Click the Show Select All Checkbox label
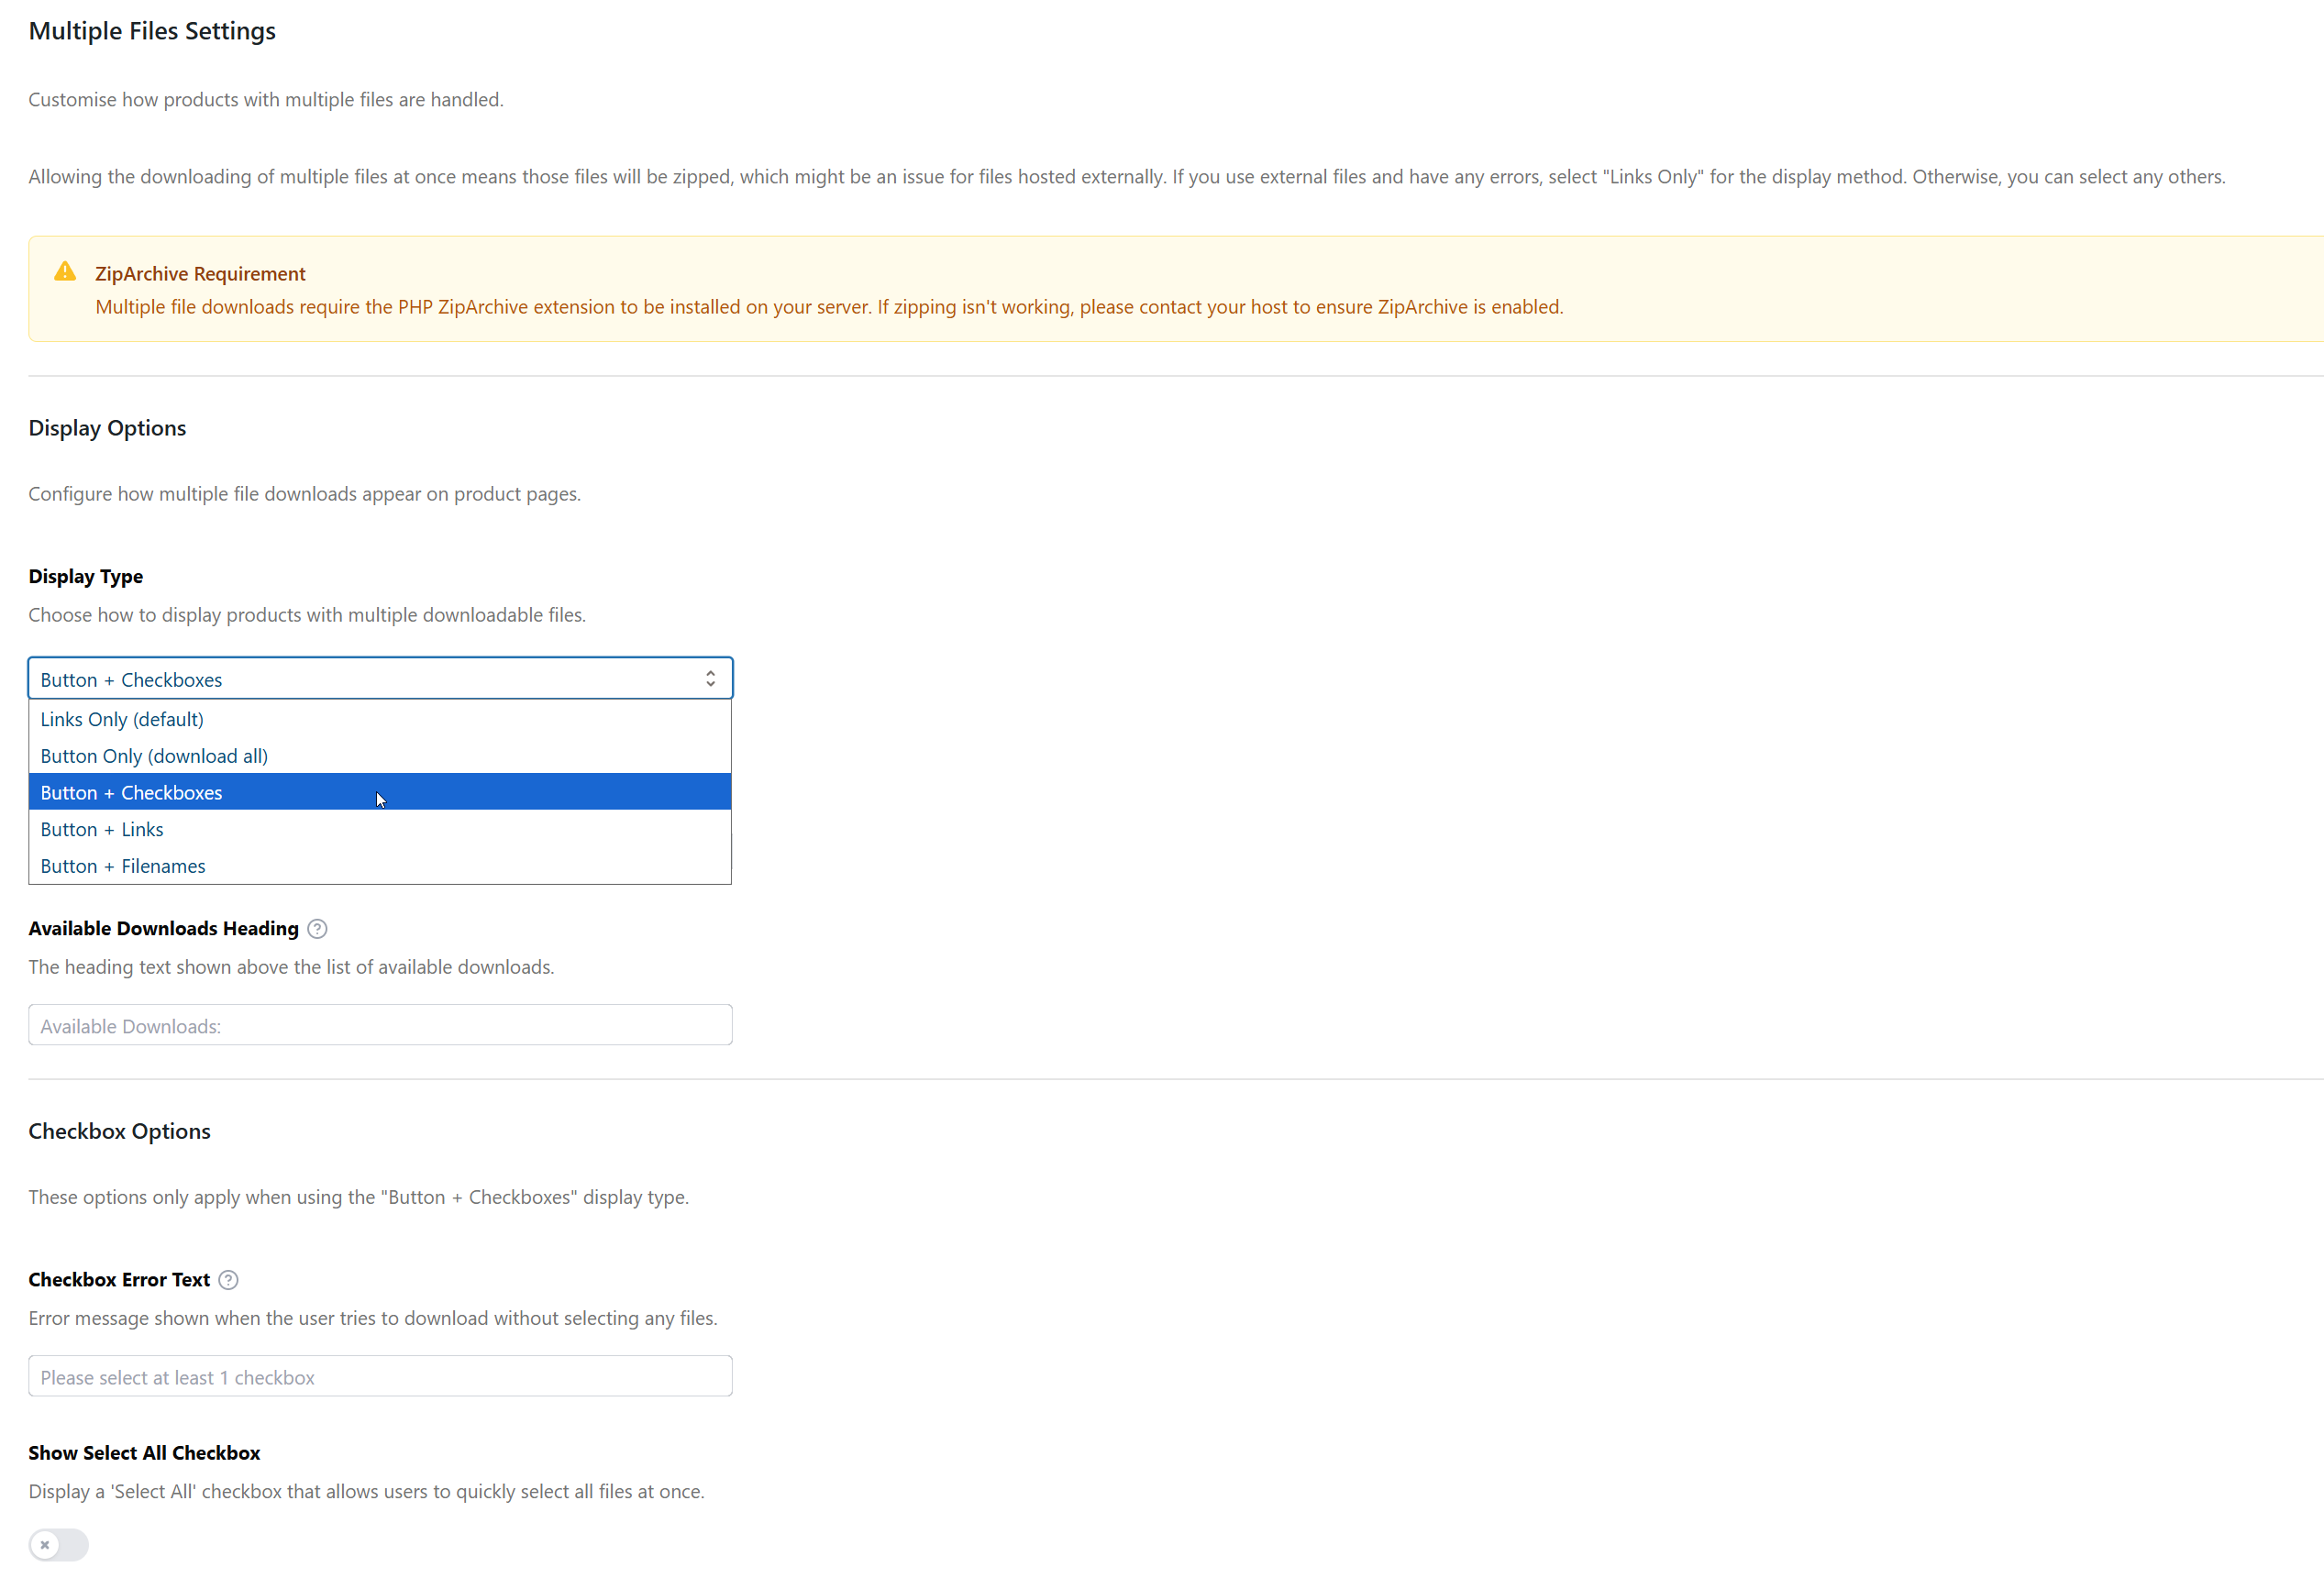2324x1578 pixels. (x=144, y=1452)
